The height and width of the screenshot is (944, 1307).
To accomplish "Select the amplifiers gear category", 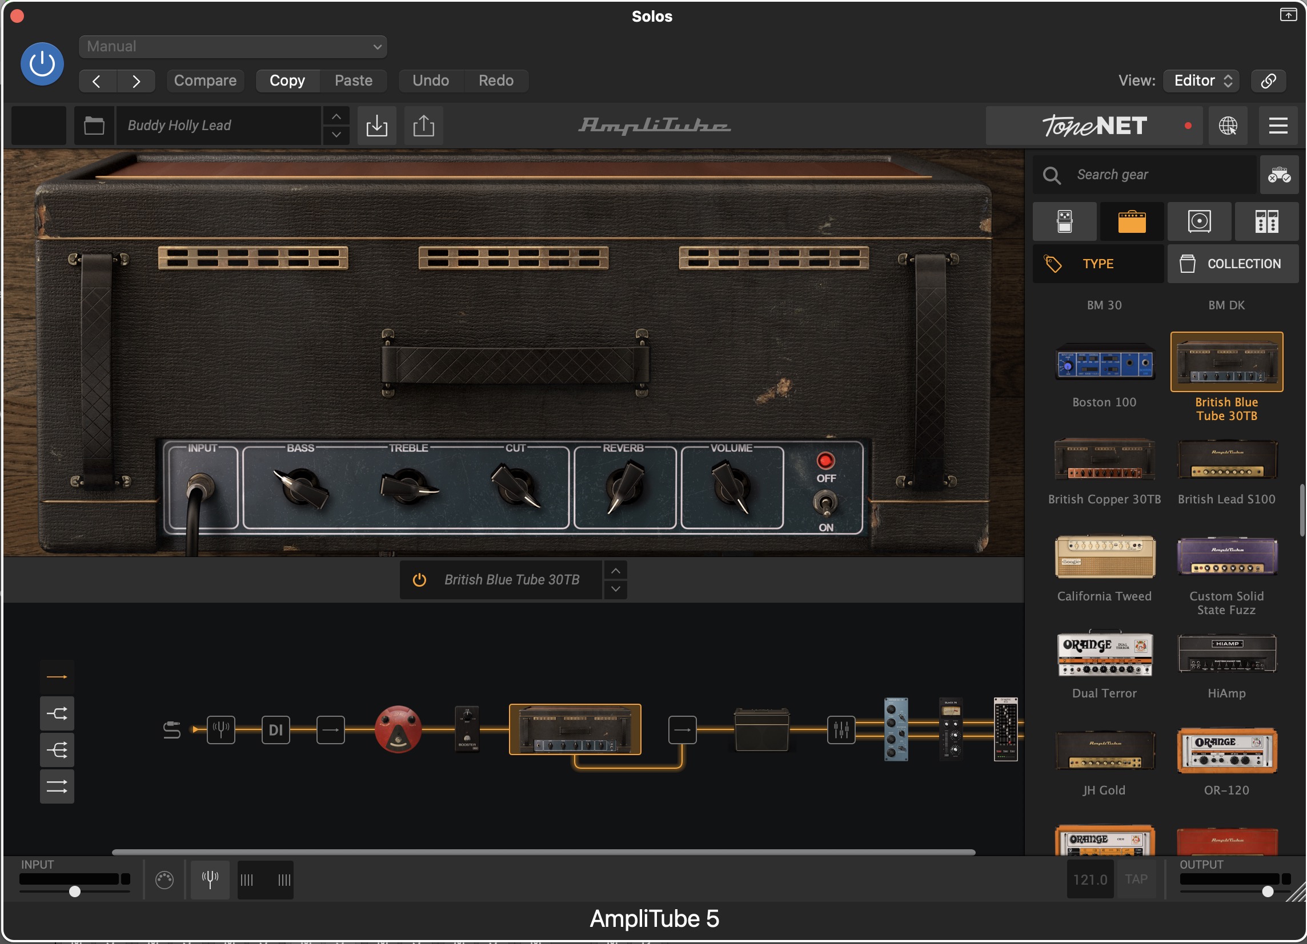I will [1132, 221].
